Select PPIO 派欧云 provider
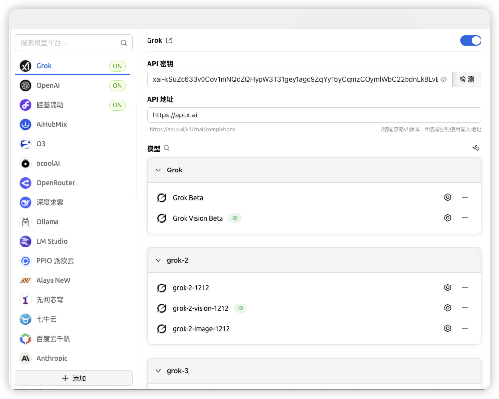 73,261
